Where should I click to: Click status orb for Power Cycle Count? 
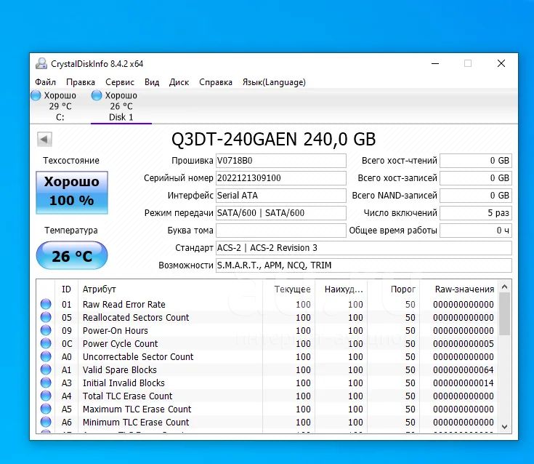(x=46, y=343)
